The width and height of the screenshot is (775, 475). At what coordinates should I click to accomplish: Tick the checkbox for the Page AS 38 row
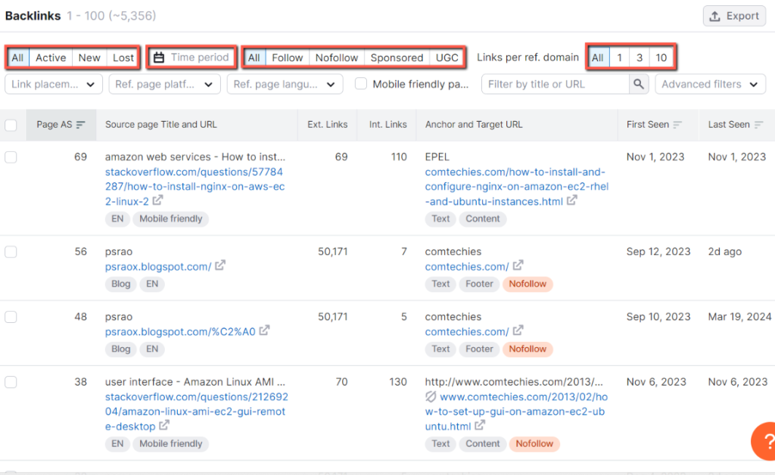click(x=11, y=382)
